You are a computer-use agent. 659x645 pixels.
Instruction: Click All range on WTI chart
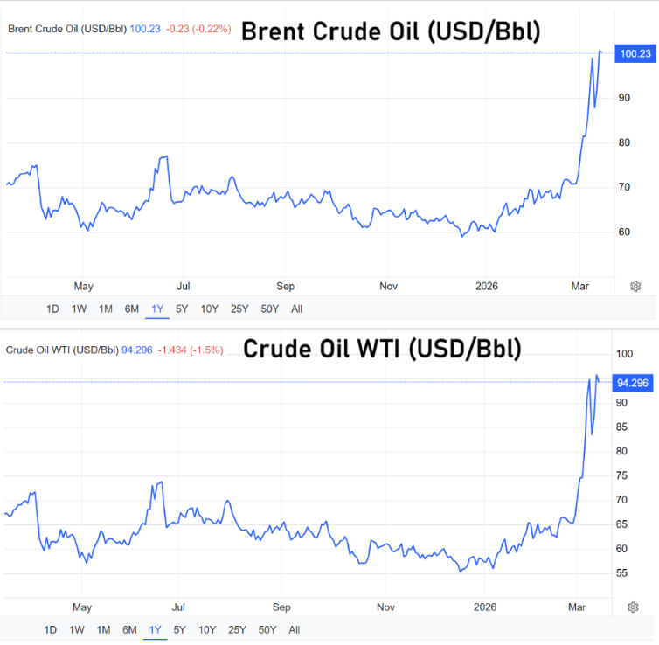pyautogui.click(x=294, y=629)
